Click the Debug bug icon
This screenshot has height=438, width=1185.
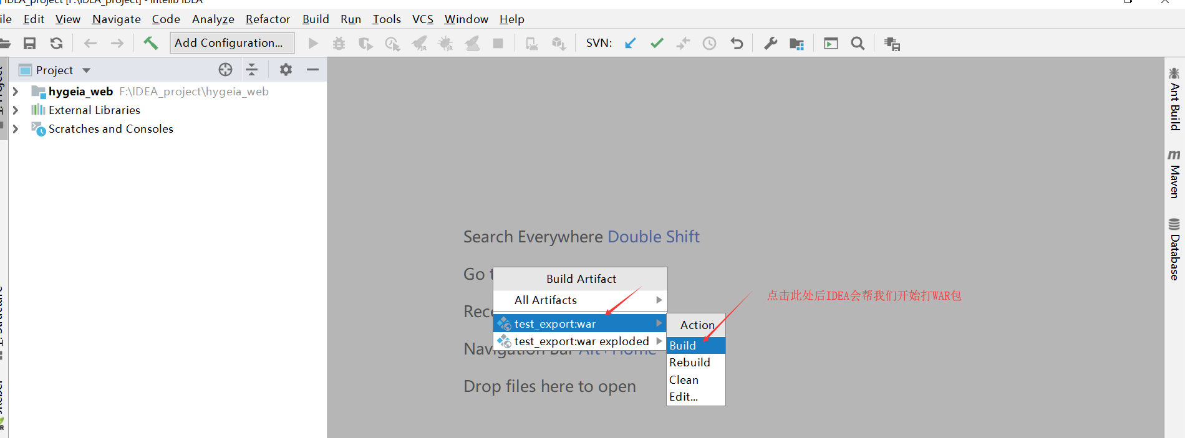(x=339, y=43)
